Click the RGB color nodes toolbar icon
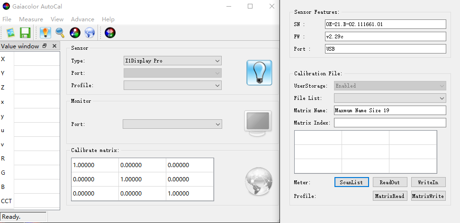The height and width of the screenshot is (223, 460). 75,33
